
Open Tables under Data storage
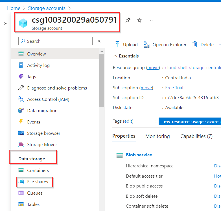tap(33, 204)
